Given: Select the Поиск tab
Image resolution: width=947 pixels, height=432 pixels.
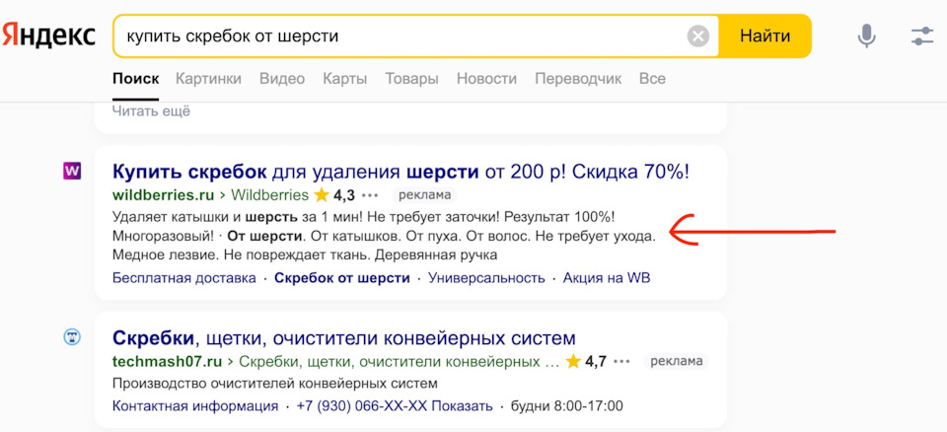Looking at the screenshot, I should click(136, 79).
